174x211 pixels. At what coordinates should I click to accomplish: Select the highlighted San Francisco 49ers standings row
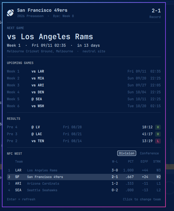84,177
